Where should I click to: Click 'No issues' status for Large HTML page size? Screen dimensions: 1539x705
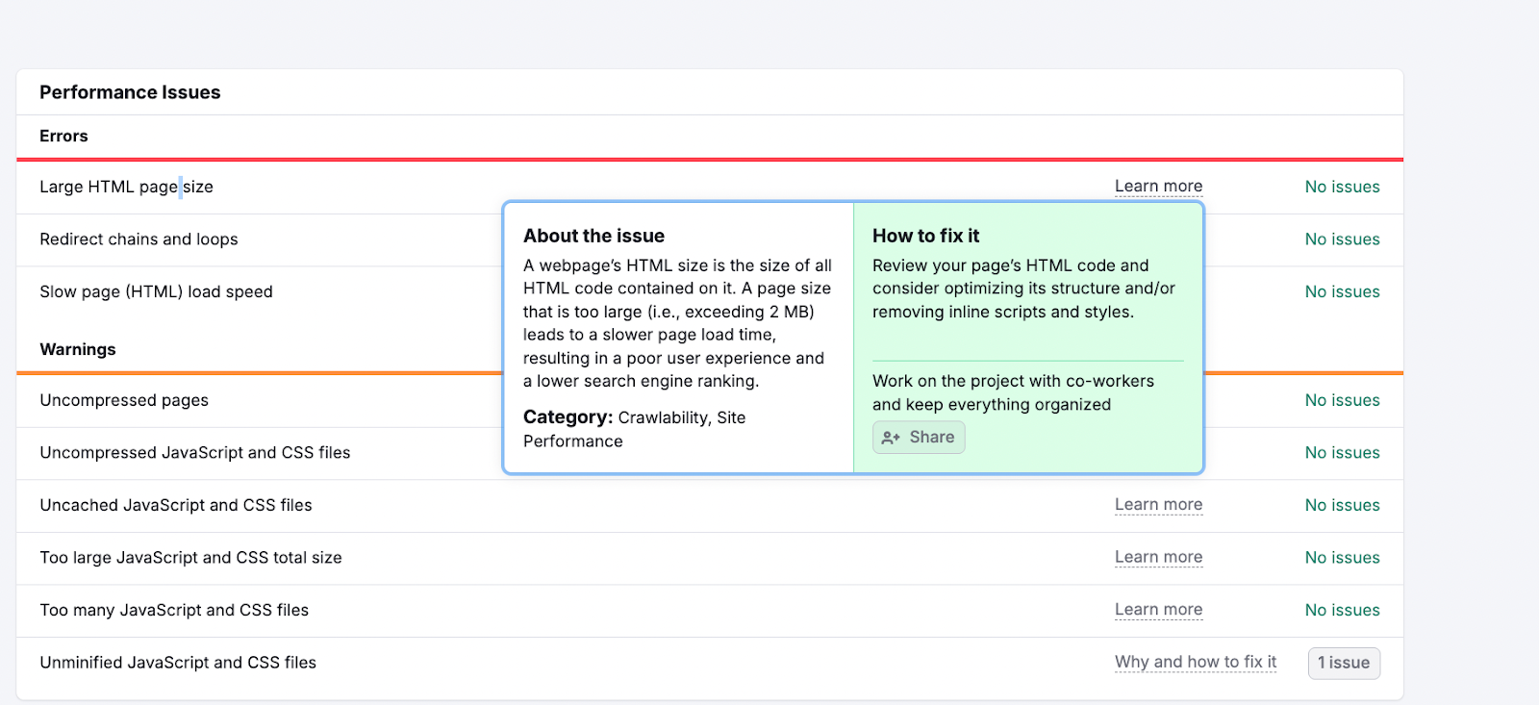pyautogui.click(x=1342, y=187)
